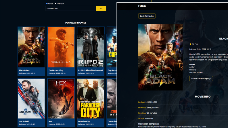Open the Corrective Measures poster

pos(112,98)
